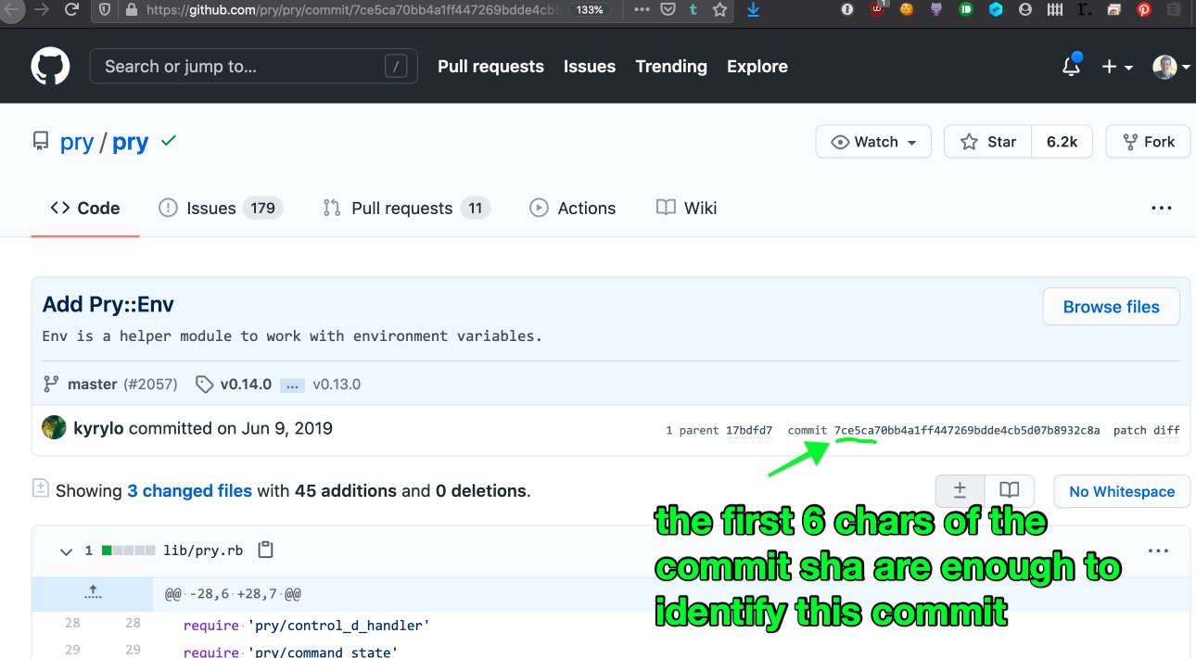
Task: Click the Tumblr extension icon in the address bar
Action: (x=693, y=9)
